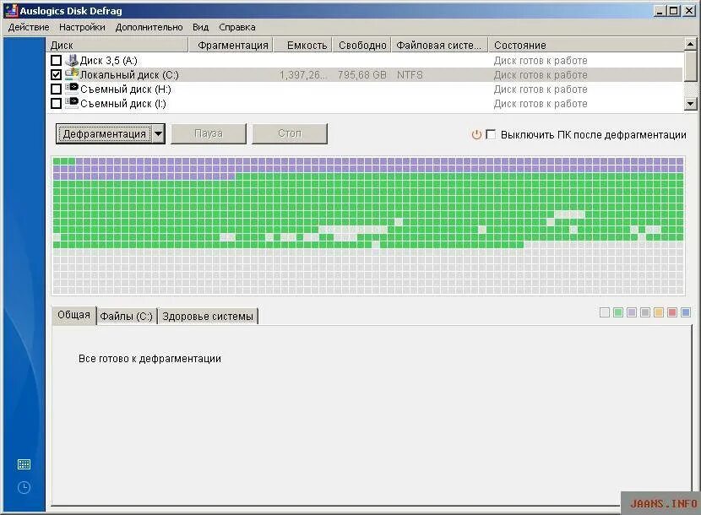This screenshot has width=701, height=515.
Task: Click the 795,68 GB free space cell
Action: (x=362, y=74)
